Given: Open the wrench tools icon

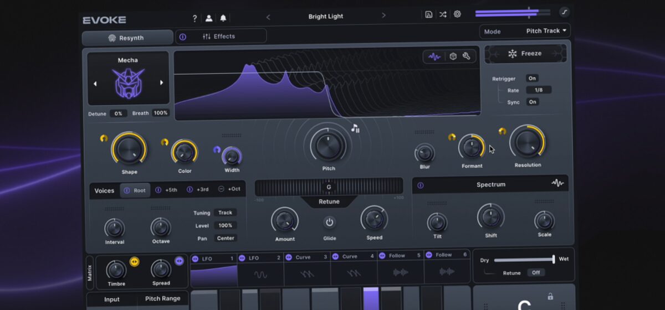Looking at the screenshot, I should click(467, 56).
